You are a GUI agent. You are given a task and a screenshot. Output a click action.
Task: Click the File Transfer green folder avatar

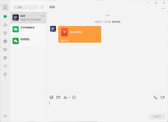[x=16, y=29]
